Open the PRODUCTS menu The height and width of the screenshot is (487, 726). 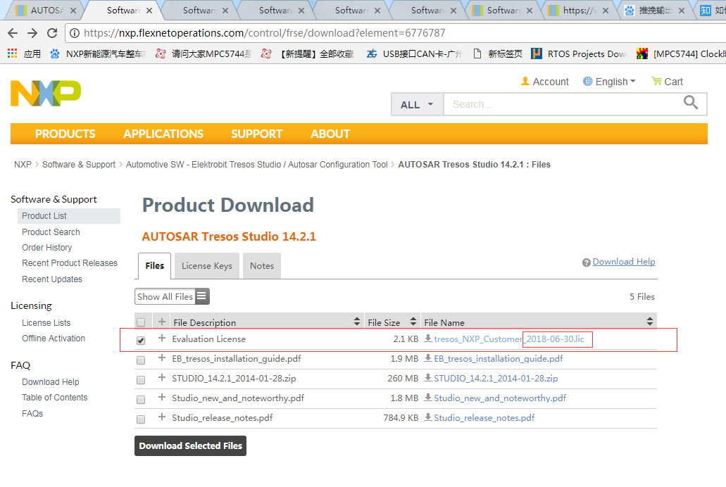(x=65, y=134)
